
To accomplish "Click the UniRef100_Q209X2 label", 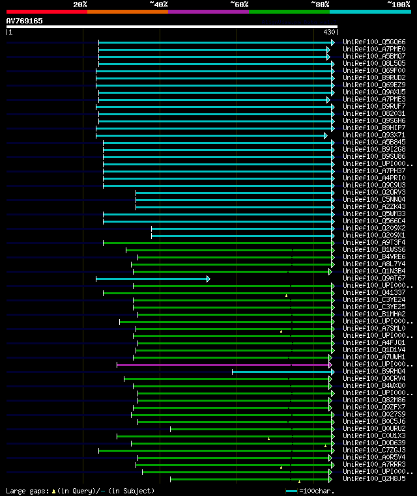I will 374,228.
